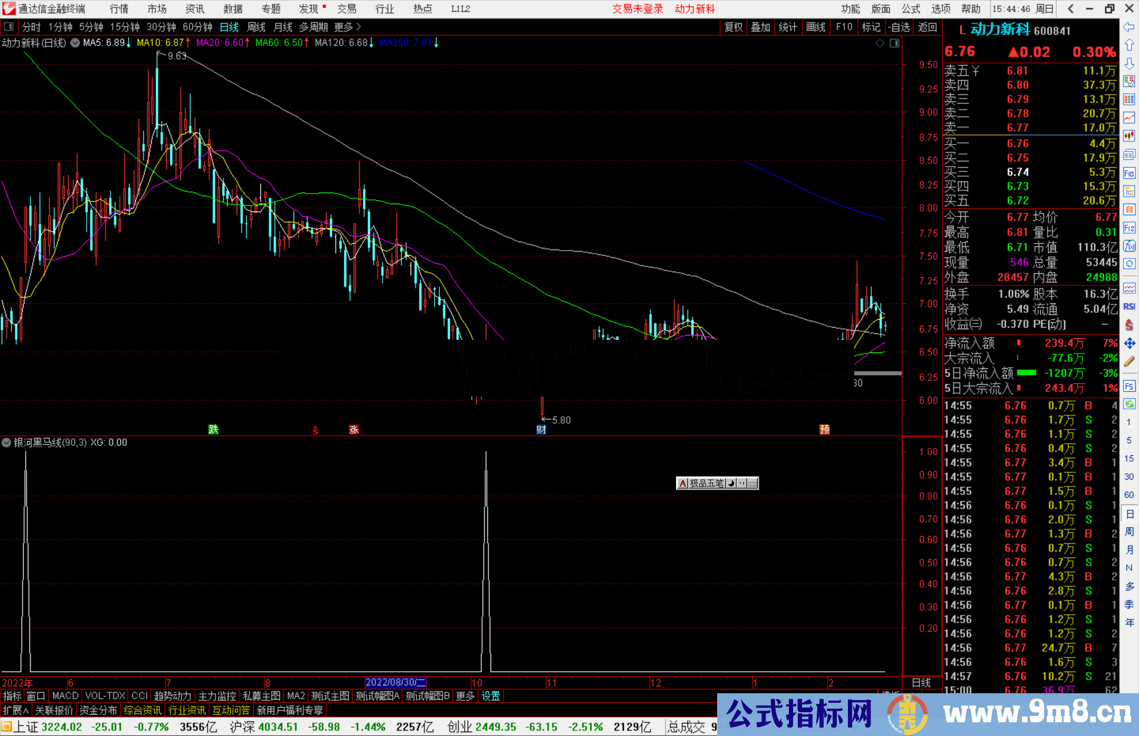Click the trend line chart sidebar icon
Viewport: 1139px width, 736px height.
point(1129,118)
